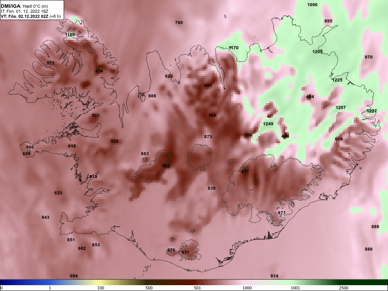This screenshot has height=291, width=388.
Task: Click the map value 523
Action: point(95,115)
